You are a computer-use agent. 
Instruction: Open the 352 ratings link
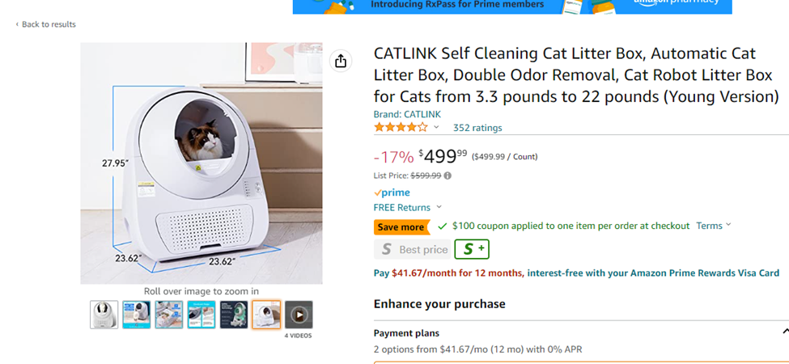click(477, 128)
